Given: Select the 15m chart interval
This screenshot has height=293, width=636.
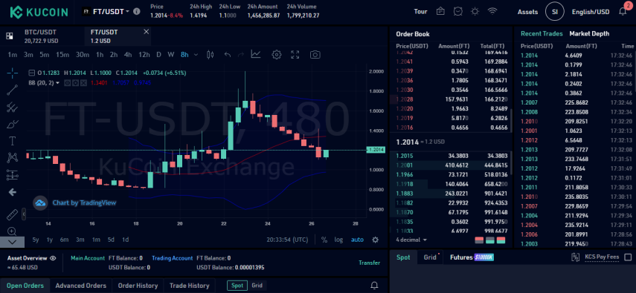Looking at the screenshot, I should (62, 55).
